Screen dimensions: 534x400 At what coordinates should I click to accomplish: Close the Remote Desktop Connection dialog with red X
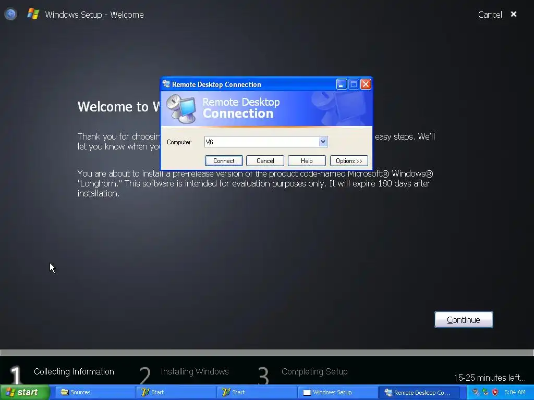click(366, 84)
